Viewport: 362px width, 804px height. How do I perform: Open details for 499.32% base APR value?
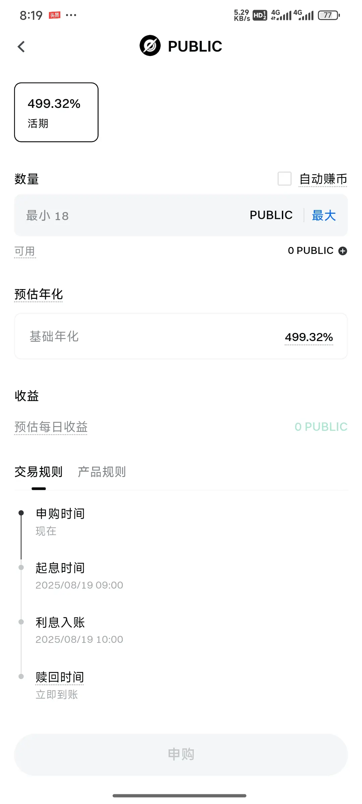pyautogui.click(x=309, y=337)
